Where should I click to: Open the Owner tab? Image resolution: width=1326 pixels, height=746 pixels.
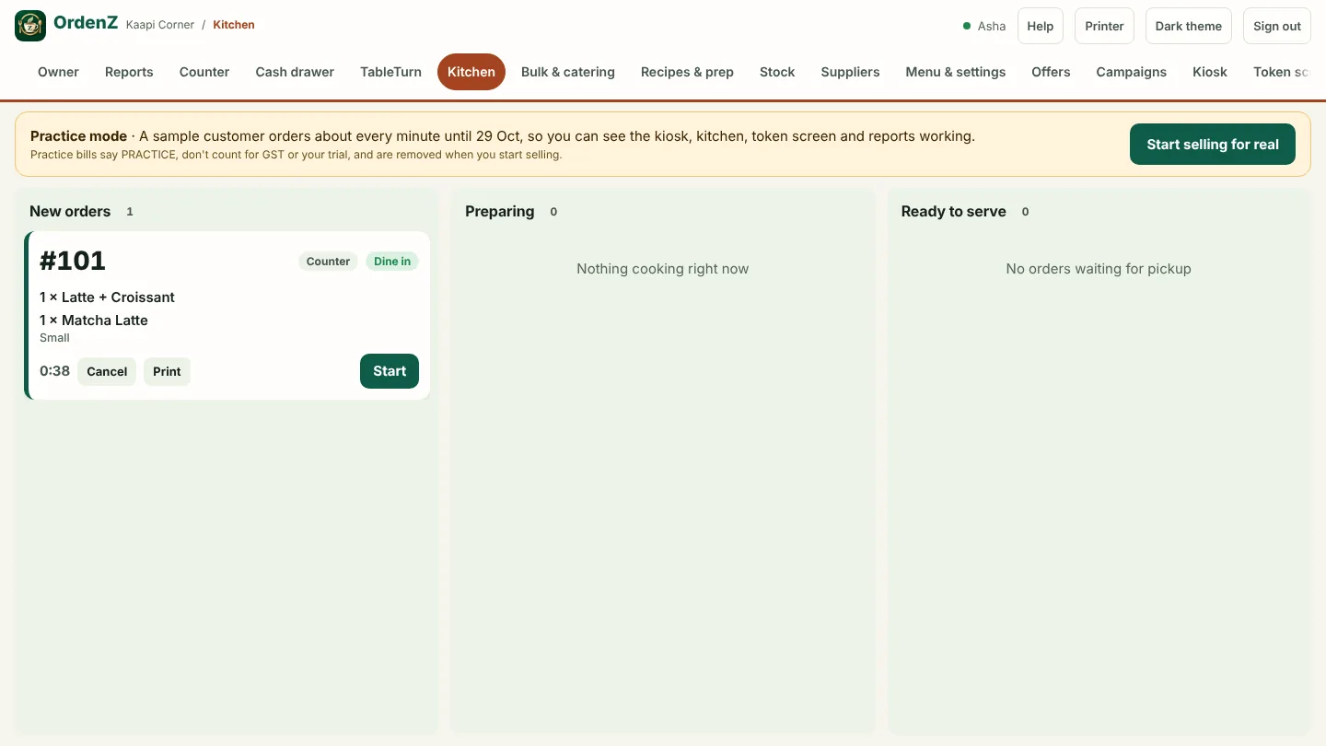click(58, 72)
